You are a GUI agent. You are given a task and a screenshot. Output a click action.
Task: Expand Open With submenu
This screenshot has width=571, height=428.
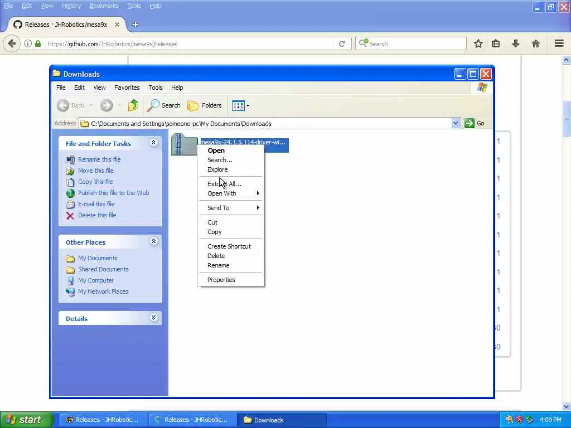(230, 193)
